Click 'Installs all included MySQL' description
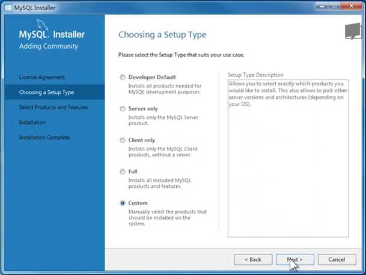The height and width of the screenshot is (275, 366). pyautogui.click(x=160, y=183)
